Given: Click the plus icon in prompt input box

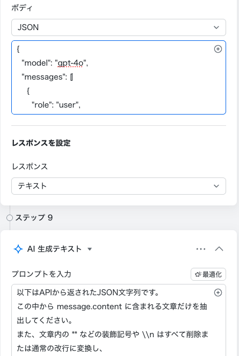Looking at the screenshot, I should pyautogui.click(x=218, y=293).
